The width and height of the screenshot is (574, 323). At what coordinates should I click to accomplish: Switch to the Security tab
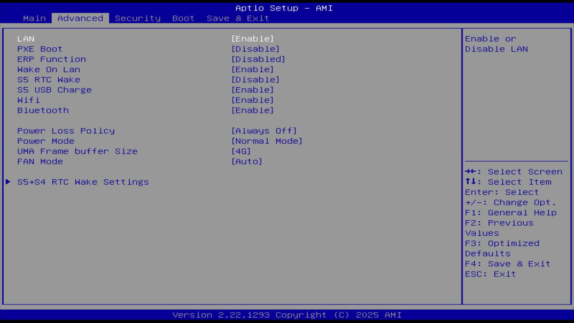pyautogui.click(x=138, y=18)
